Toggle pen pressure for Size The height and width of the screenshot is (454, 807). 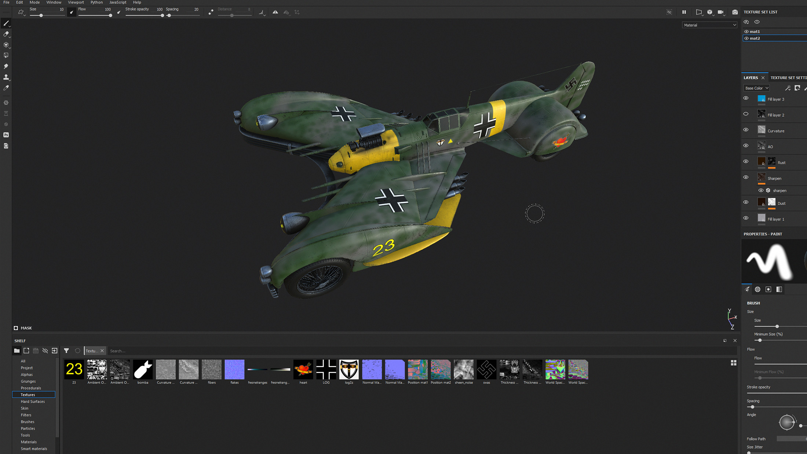72,12
